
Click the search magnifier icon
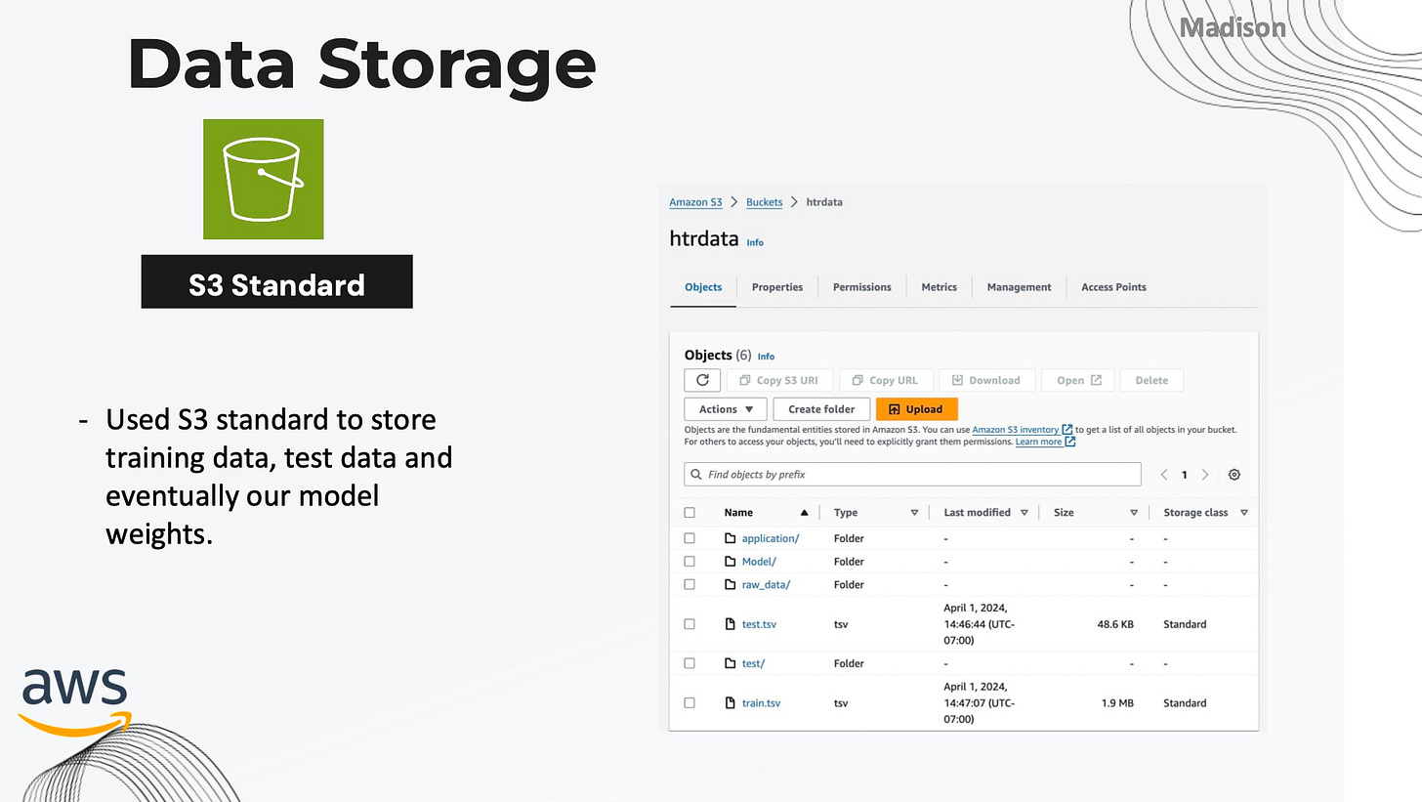pos(696,475)
